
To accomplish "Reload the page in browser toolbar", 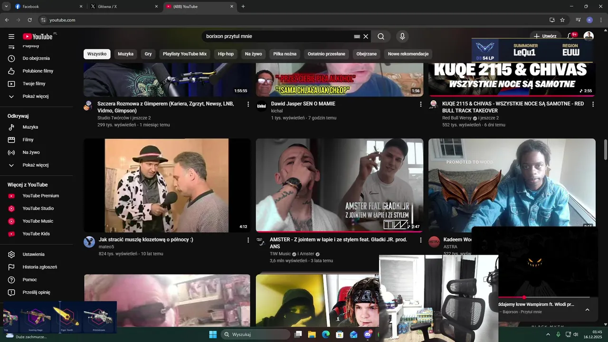I will coord(29,20).
